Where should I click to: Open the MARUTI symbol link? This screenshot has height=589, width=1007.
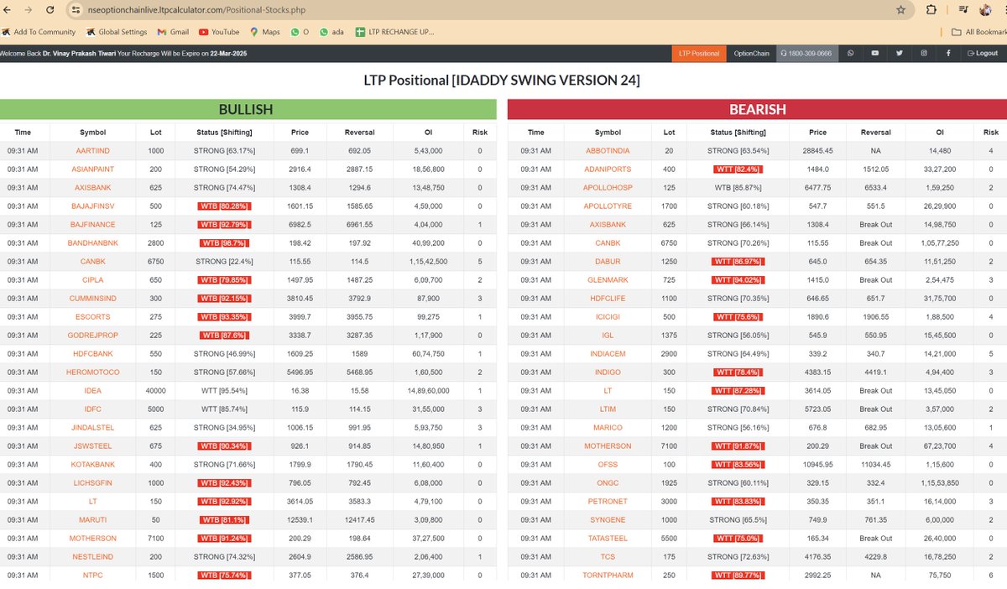pyautogui.click(x=92, y=520)
